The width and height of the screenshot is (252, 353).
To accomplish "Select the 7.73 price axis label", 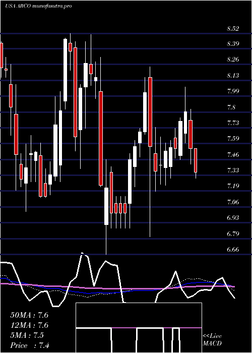I will point(233,123).
